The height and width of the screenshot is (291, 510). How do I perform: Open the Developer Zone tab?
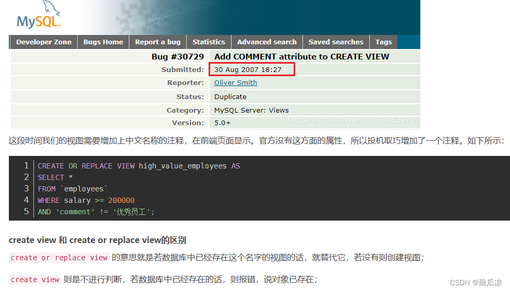click(44, 42)
